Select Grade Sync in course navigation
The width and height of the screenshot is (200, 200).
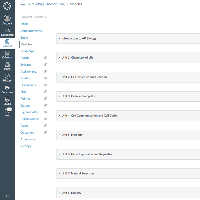click(28, 51)
